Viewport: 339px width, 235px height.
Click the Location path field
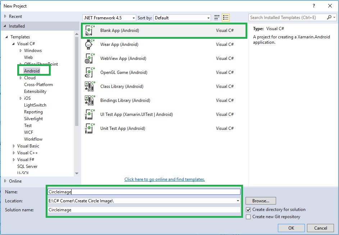(142, 201)
